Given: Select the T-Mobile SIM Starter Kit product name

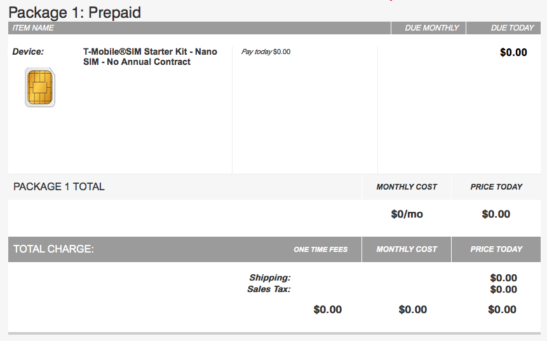Looking at the screenshot, I should coord(150,57).
